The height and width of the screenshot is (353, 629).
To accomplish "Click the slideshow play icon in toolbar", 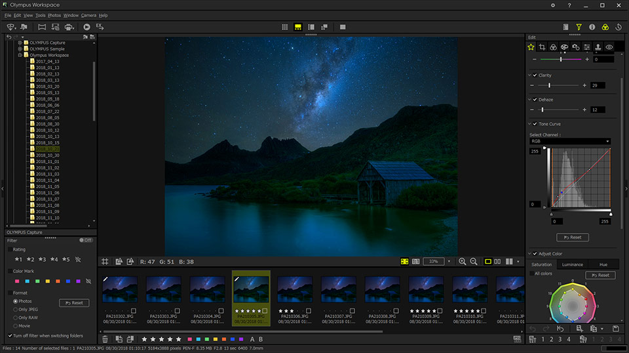I will [x=86, y=27].
